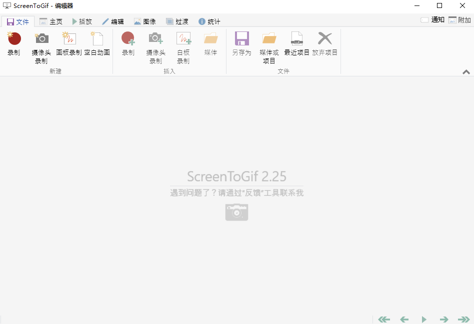Open the 附加 extras button

coord(459,20)
